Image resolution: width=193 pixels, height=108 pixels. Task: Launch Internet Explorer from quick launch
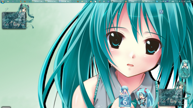[30, 1]
